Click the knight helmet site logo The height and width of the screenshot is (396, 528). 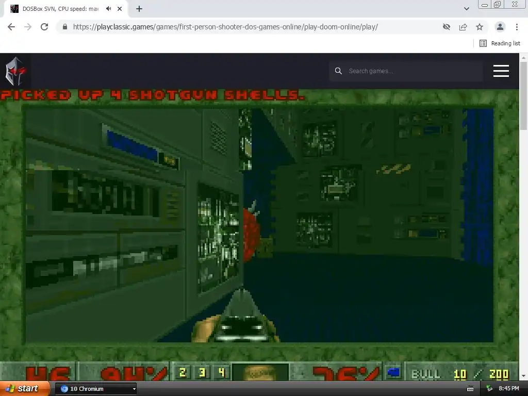[x=15, y=71]
